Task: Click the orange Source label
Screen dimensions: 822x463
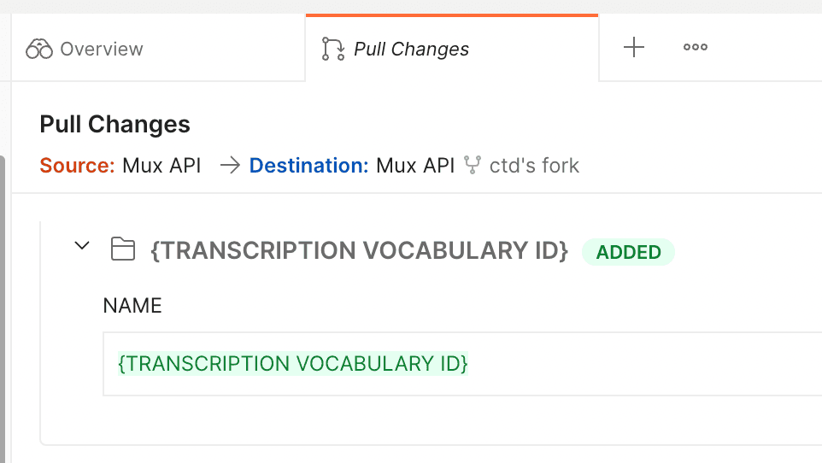Action: point(77,165)
